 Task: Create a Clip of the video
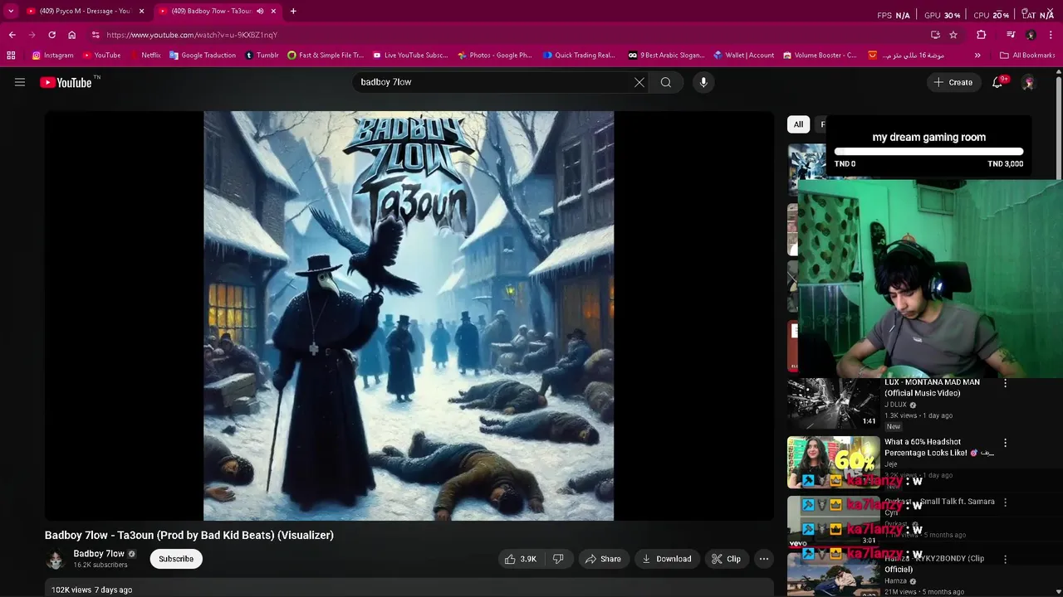(x=726, y=559)
